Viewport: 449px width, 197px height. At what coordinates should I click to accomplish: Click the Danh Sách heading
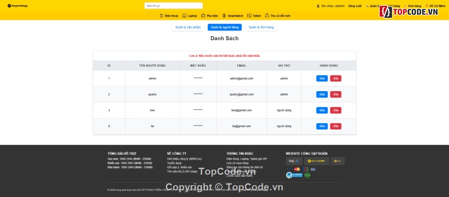224,38
